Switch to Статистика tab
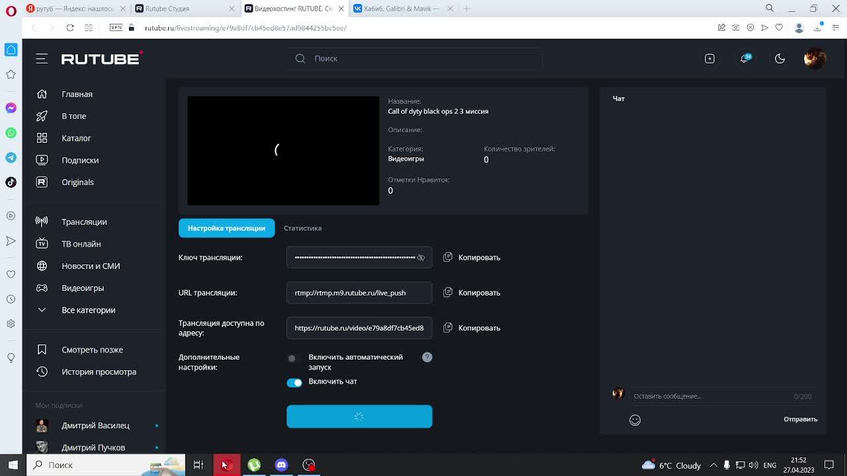Image resolution: width=847 pixels, height=476 pixels. [302, 228]
